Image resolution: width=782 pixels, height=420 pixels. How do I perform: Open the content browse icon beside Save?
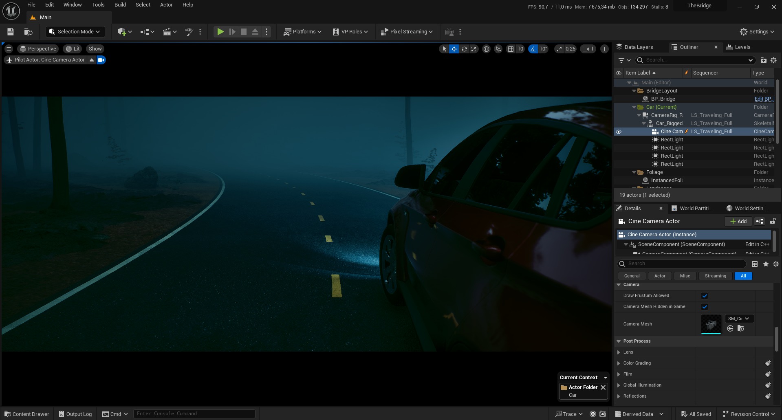tap(28, 32)
